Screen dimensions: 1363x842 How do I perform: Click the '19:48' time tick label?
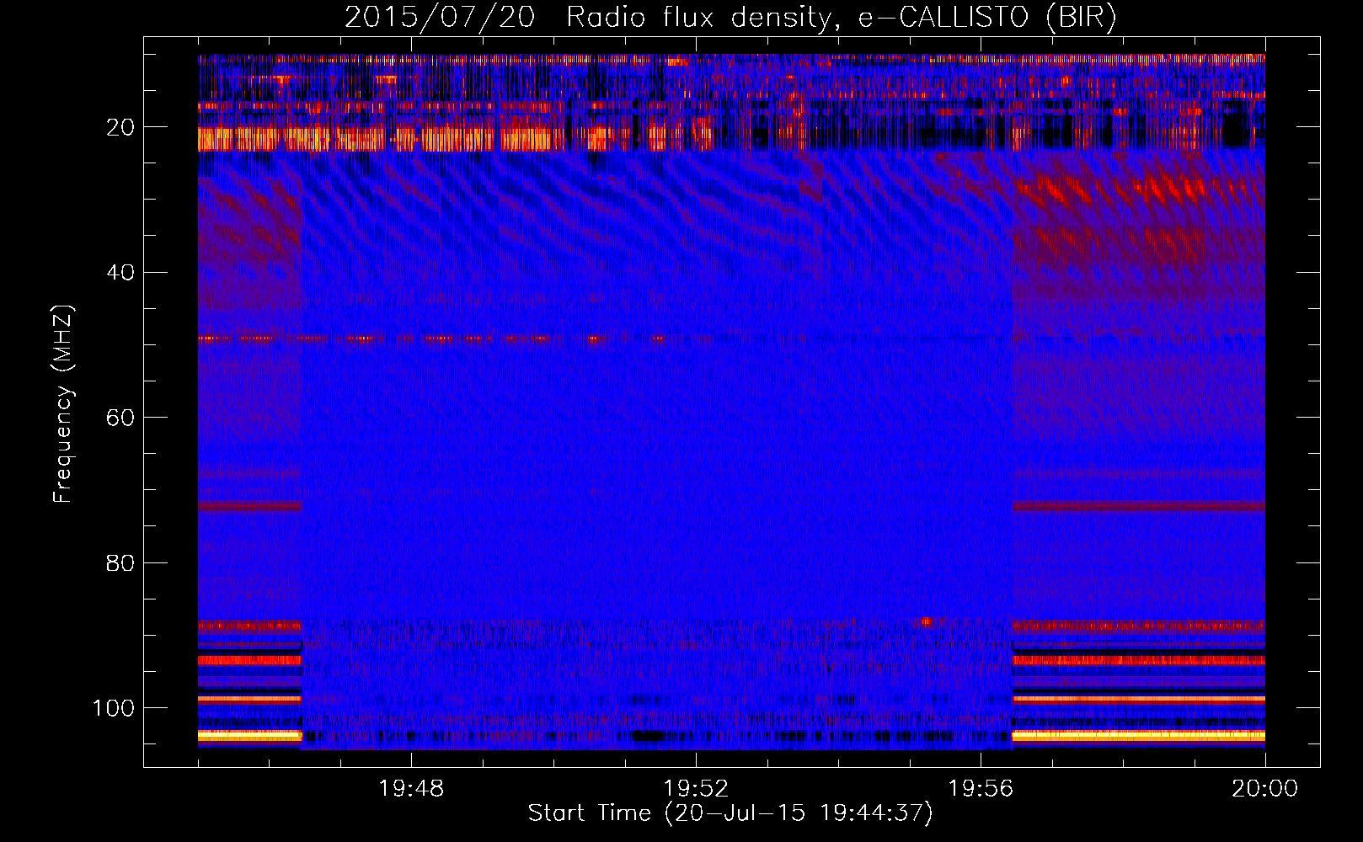click(x=411, y=789)
